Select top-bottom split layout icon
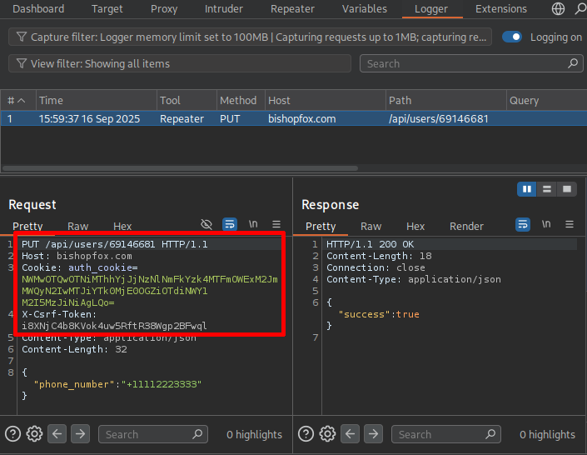This screenshot has width=587, height=455. (x=547, y=190)
